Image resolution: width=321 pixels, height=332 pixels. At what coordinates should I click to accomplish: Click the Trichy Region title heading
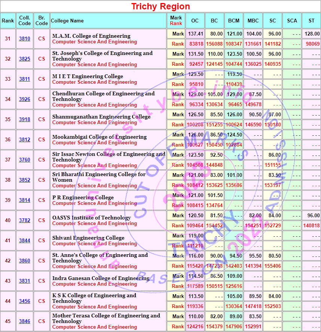pyautogui.click(x=160, y=6)
